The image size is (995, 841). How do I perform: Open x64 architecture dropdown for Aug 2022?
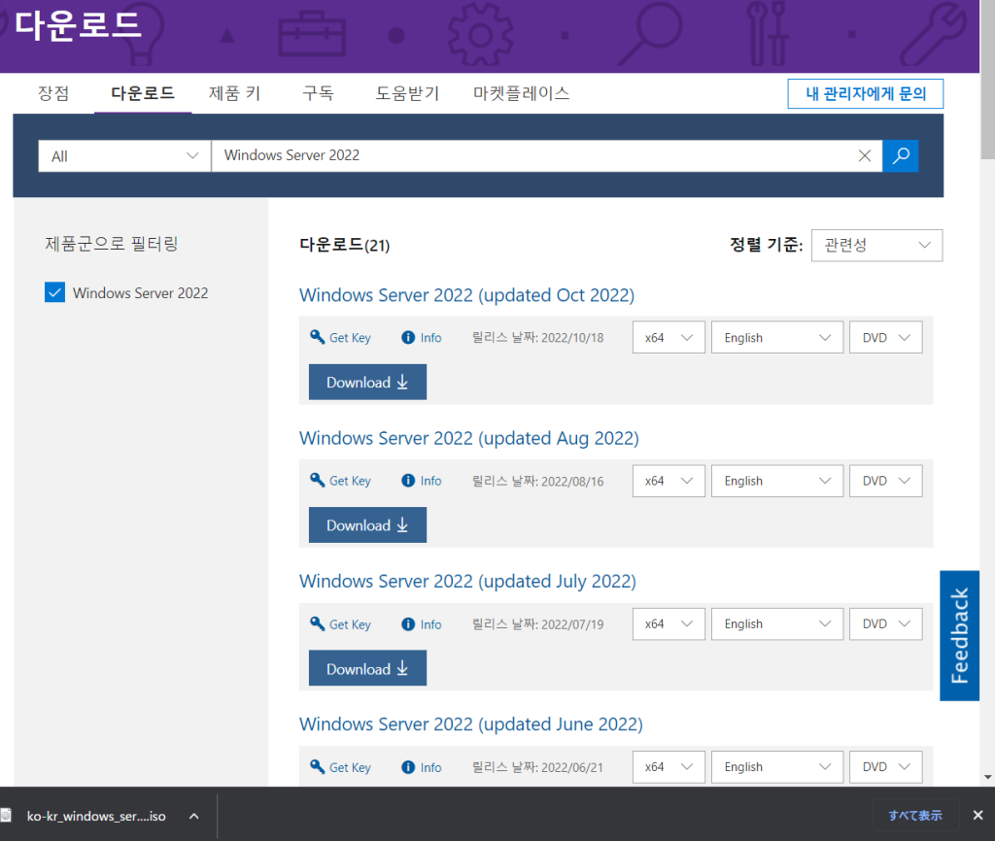click(668, 481)
